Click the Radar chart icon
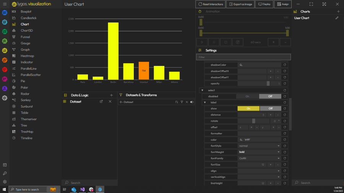This screenshot has height=193, width=344. [14, 94]
